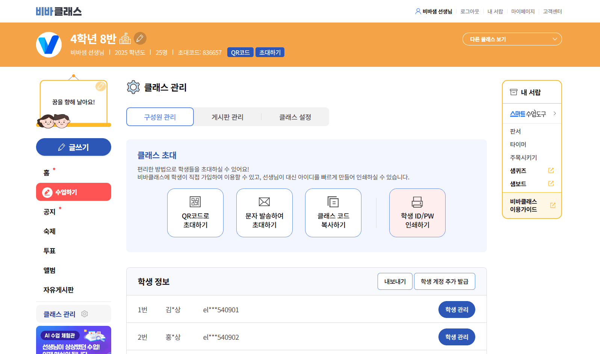Click the 초대코드: 836657 text
The width and height of the screenshot is (600, 354).
click(x=200, y=53)
